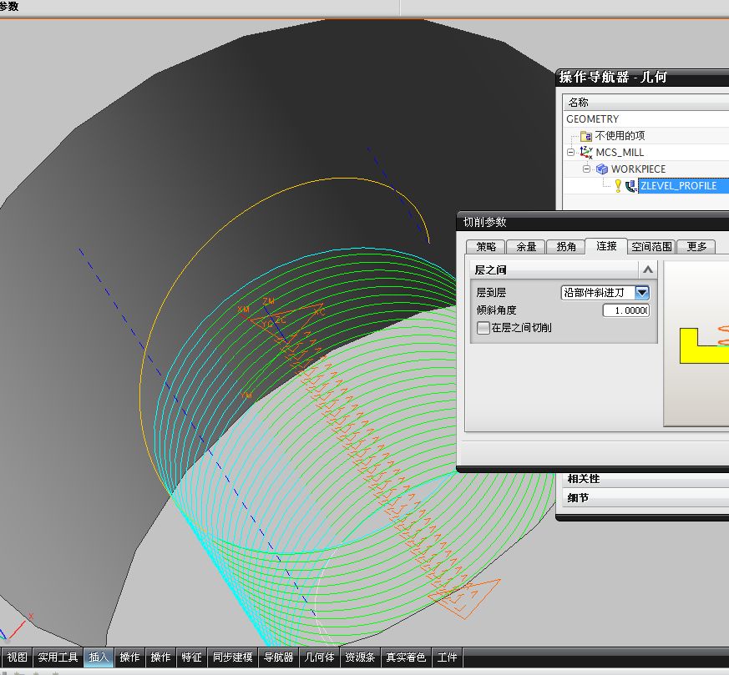Screen dimensions: 729x675
Task: Open the 策略 tab in cut parameters
Action: click(486, 247)
